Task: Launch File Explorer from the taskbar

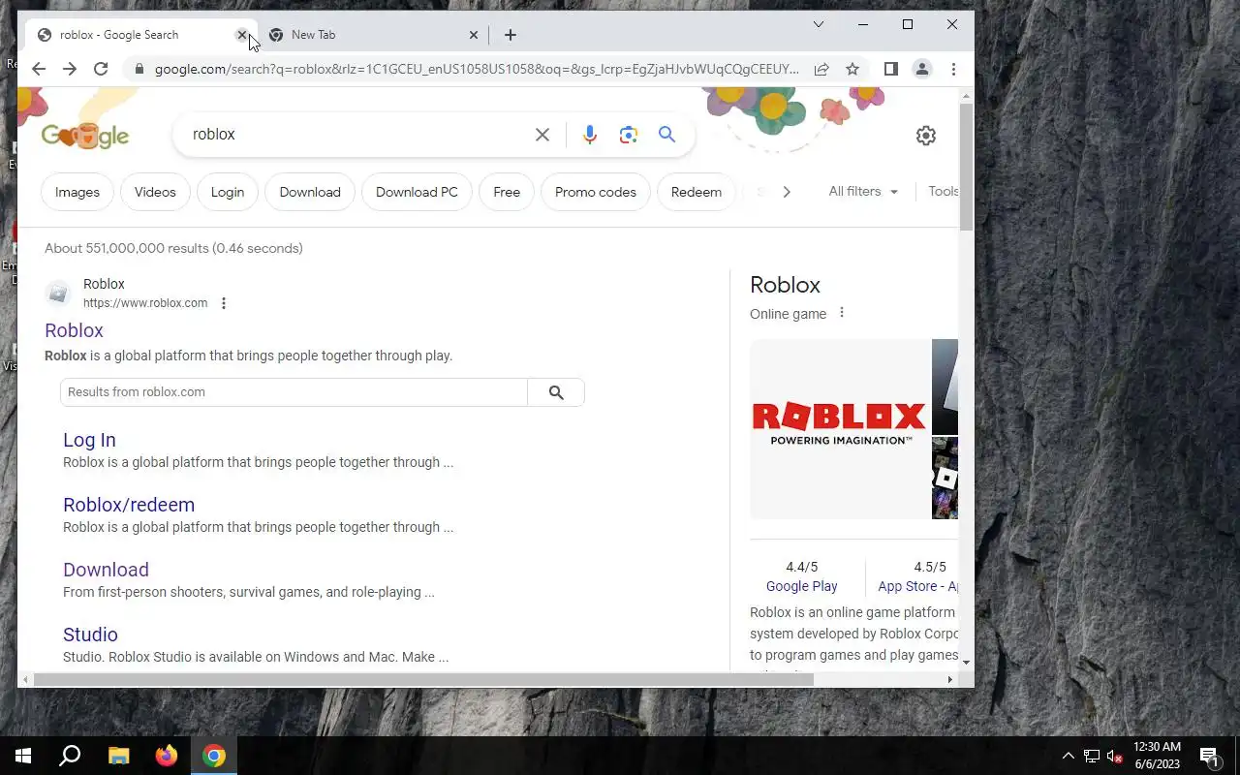Action: pyautogui.click(x=118, y=756)
